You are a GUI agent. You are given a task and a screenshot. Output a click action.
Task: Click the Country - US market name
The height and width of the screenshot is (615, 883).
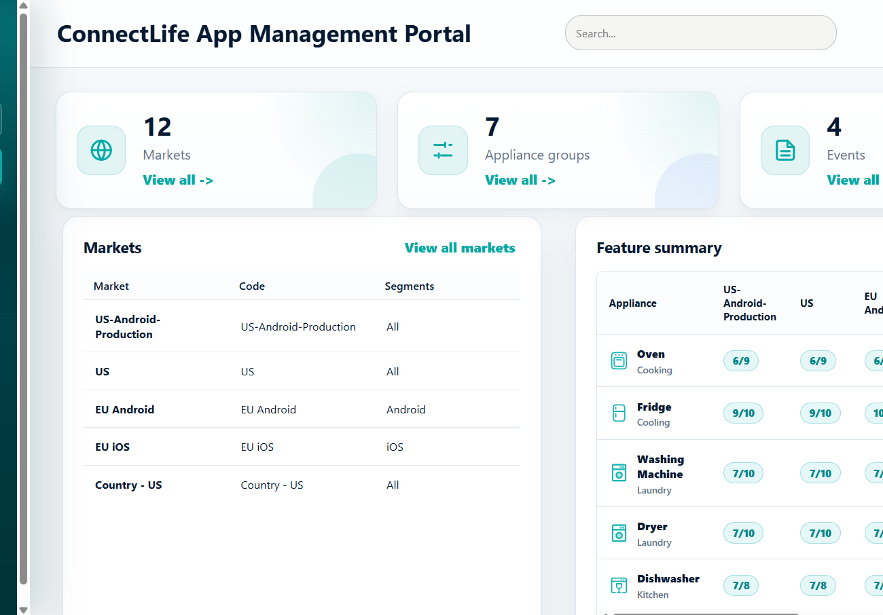click(x=128, y=485)
